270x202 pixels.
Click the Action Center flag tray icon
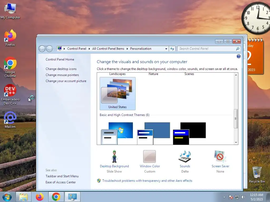pyautogui.click(x=231, y=197)
